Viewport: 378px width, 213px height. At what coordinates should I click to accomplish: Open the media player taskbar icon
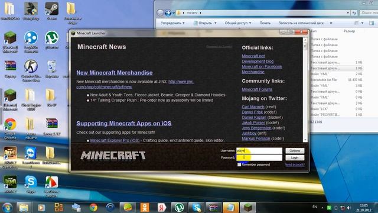tap(41, 208)
